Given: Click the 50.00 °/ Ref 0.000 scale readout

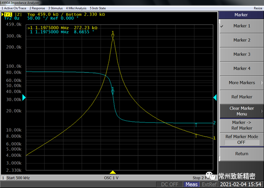Looking at the screenshot, I should pyautogui.click(x=53, y=19).
